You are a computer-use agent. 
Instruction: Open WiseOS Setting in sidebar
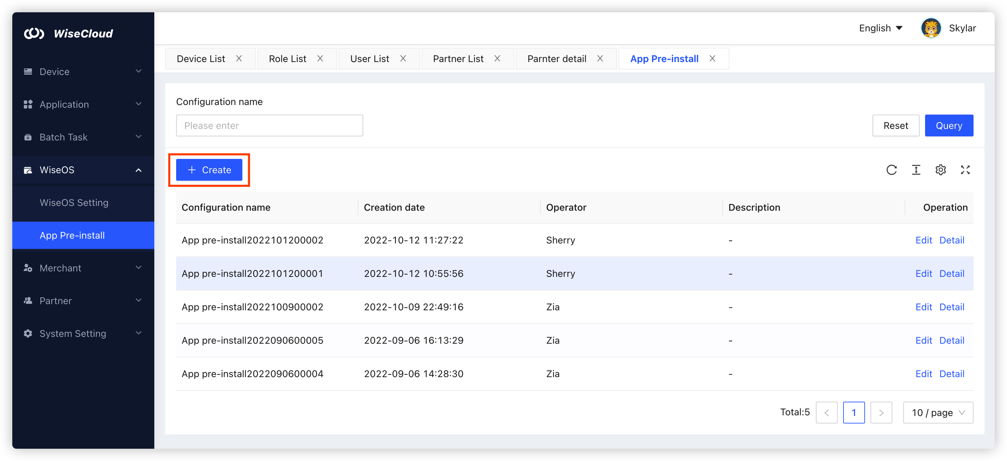click(x=74, y=203)
